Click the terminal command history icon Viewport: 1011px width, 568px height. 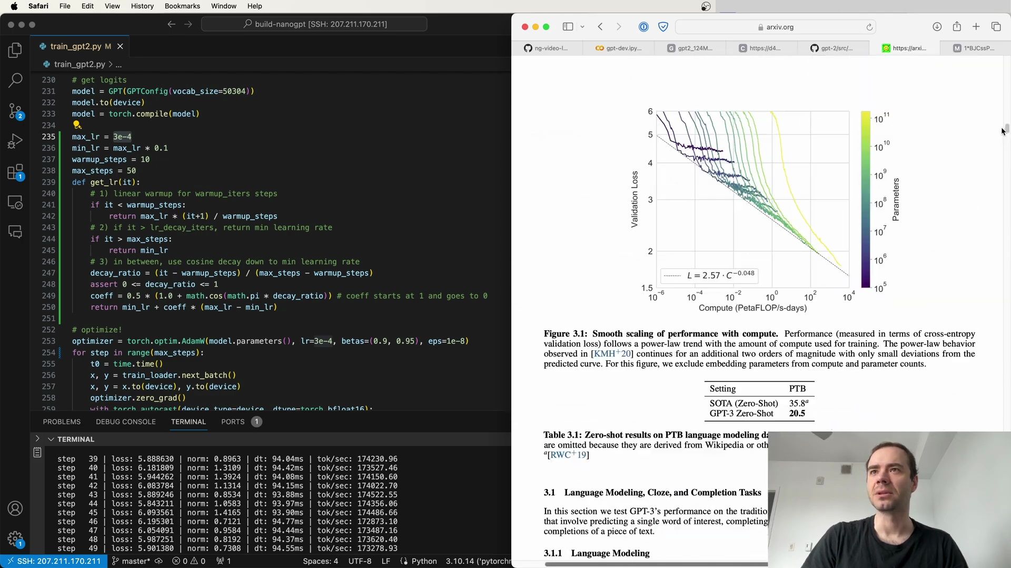37,452
